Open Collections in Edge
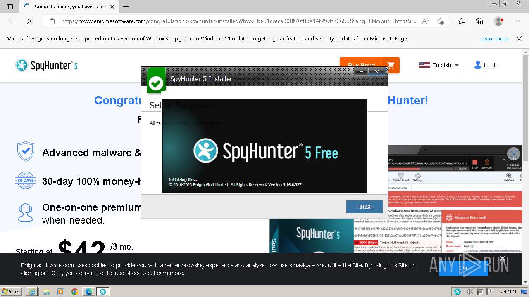 point(479,21)
